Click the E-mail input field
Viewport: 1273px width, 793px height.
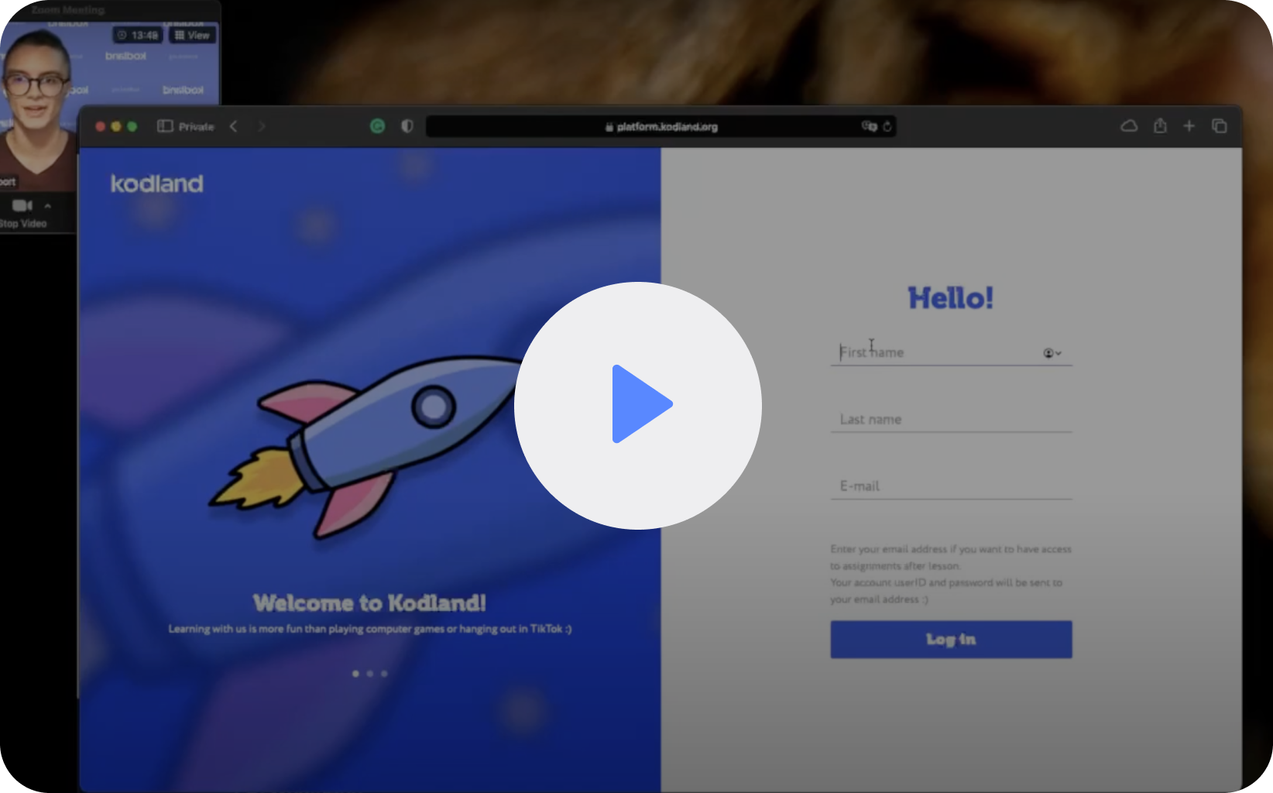pos(951,486)
